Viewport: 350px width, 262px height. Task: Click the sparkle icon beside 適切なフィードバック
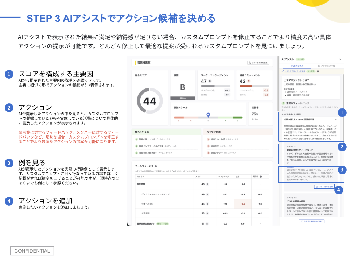click(x=283, y=103)
